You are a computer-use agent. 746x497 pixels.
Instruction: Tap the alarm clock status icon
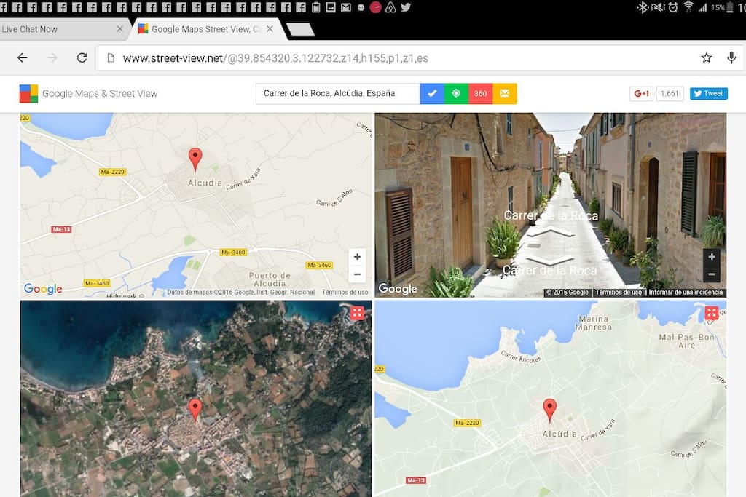(x=672, y=7)
